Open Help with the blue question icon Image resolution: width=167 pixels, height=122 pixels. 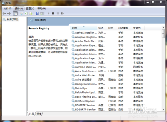[37, 13]
